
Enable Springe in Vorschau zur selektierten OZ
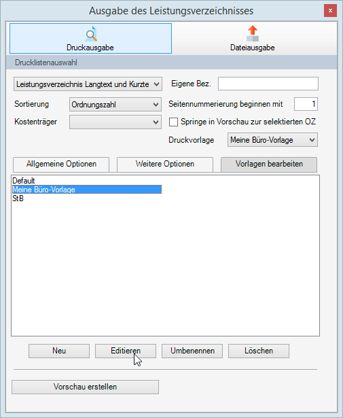tap(174, 122)
